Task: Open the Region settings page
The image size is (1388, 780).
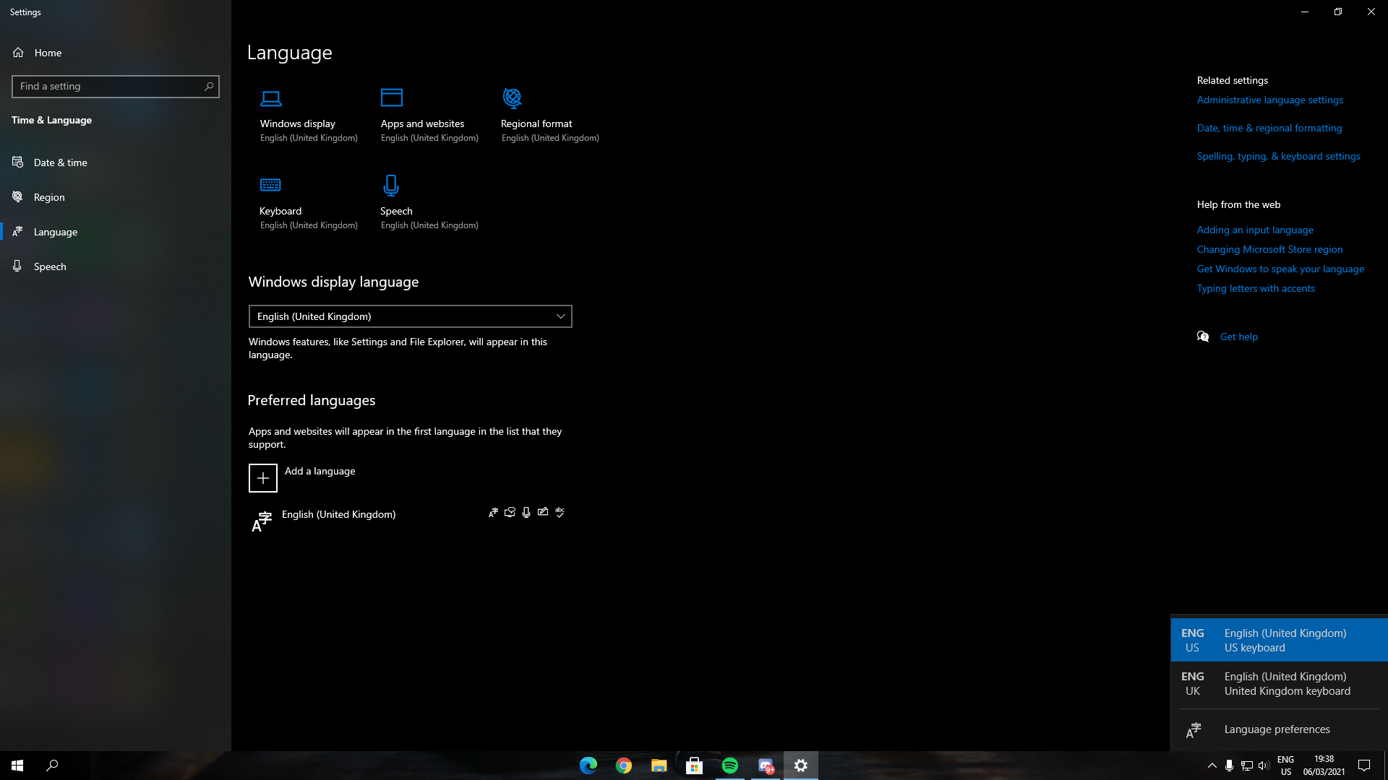Action: click(49, 197)
